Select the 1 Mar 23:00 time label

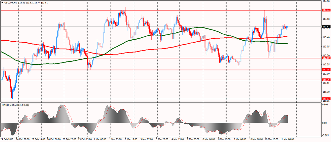pyautogui.click(x=116, y=140)
